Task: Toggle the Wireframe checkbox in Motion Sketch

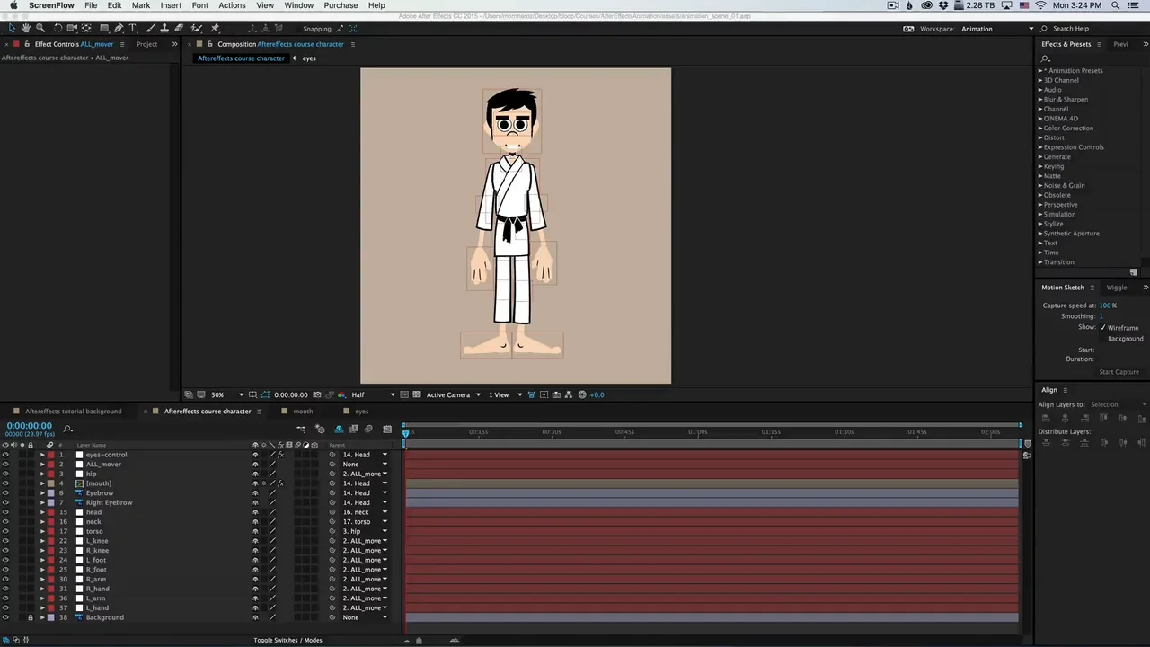Action: click(x=1103, y=328)
